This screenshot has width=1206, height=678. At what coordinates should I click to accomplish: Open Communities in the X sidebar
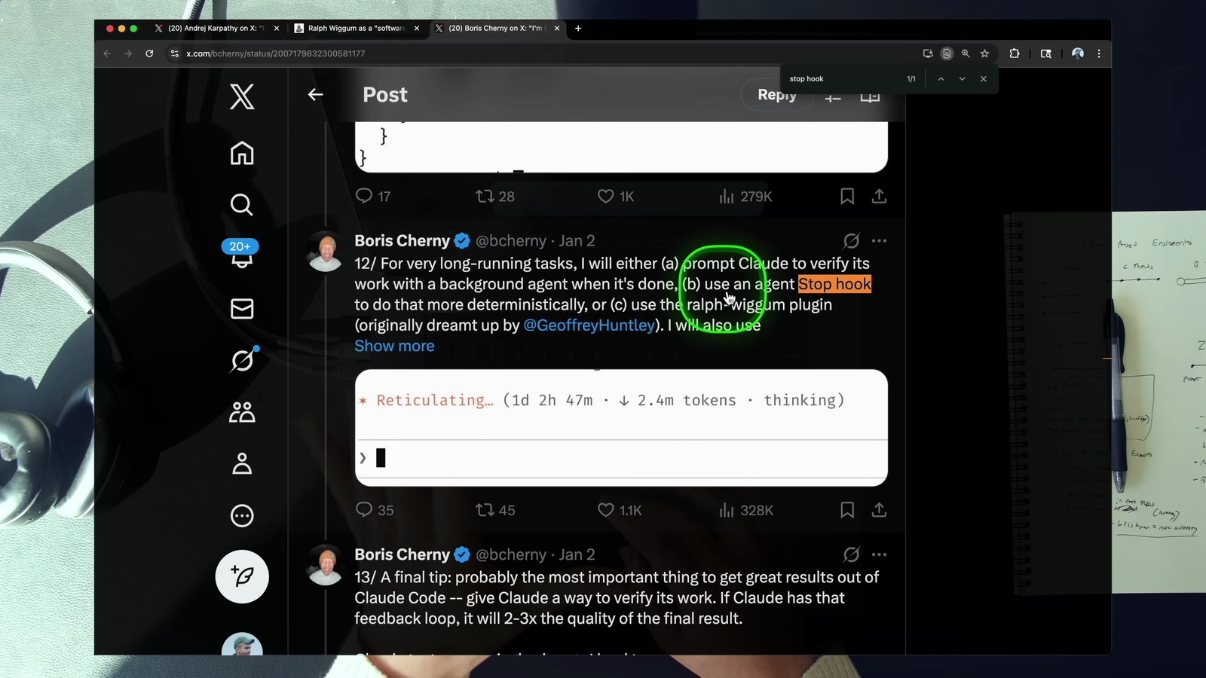tap(242, 412)
